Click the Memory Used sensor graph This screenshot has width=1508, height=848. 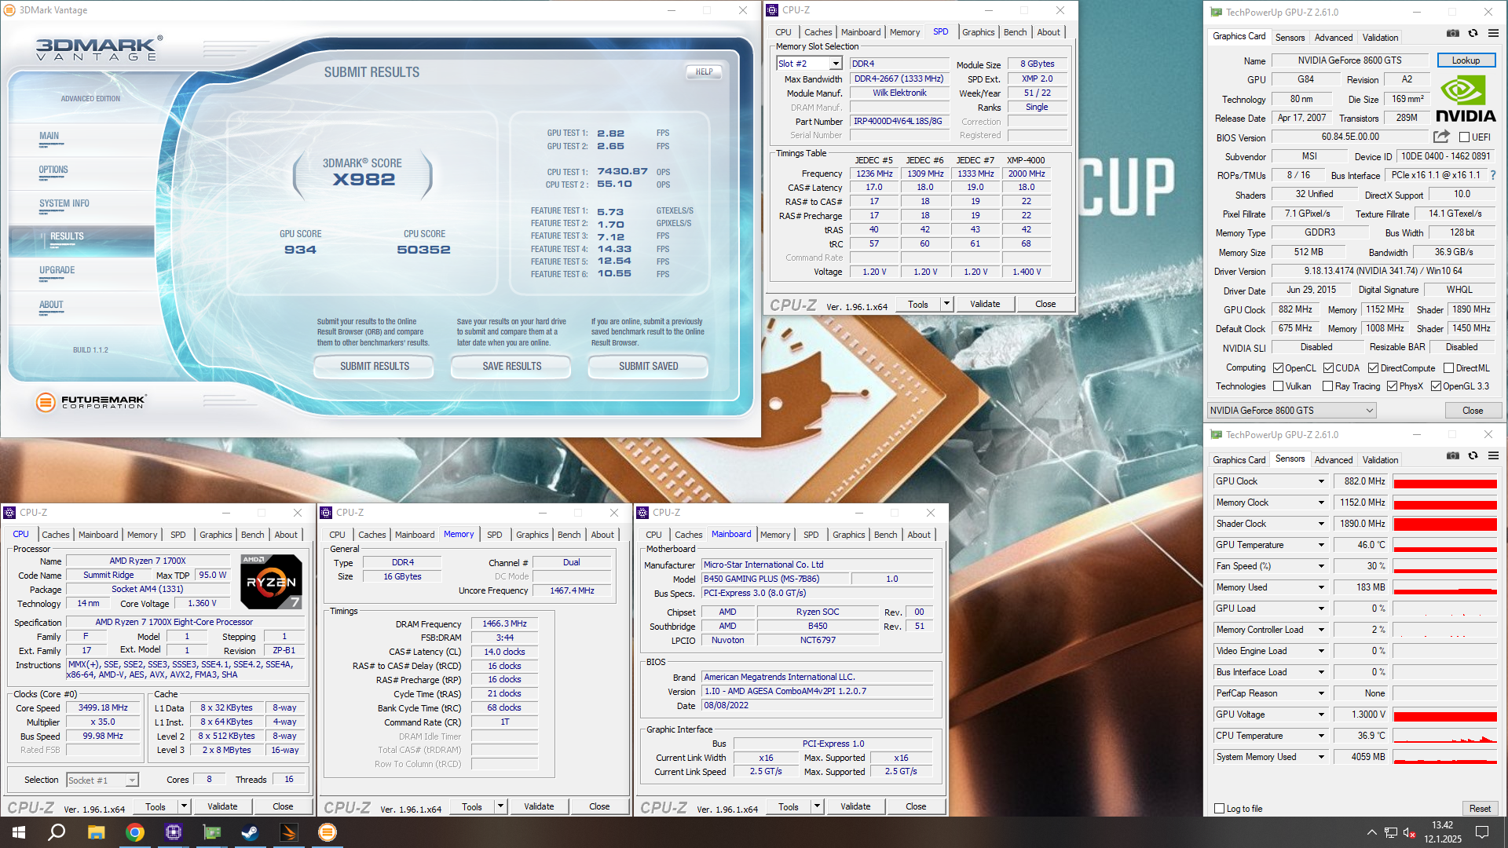tap(1445, 587)
